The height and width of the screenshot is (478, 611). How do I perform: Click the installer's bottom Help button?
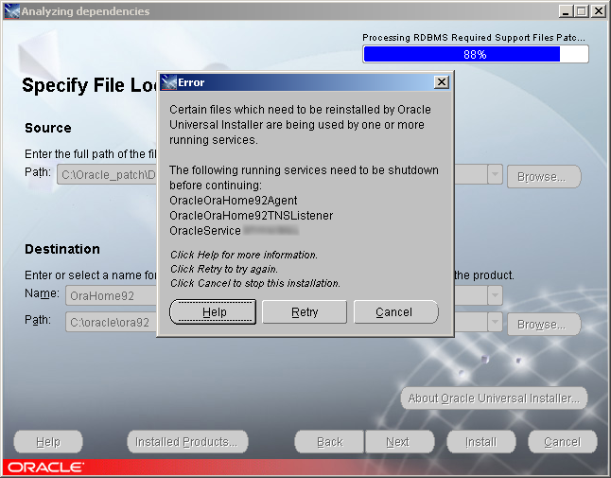[48, 442]
